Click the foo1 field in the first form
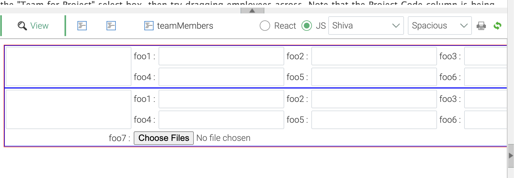516x178 pixels. [221, 56]
